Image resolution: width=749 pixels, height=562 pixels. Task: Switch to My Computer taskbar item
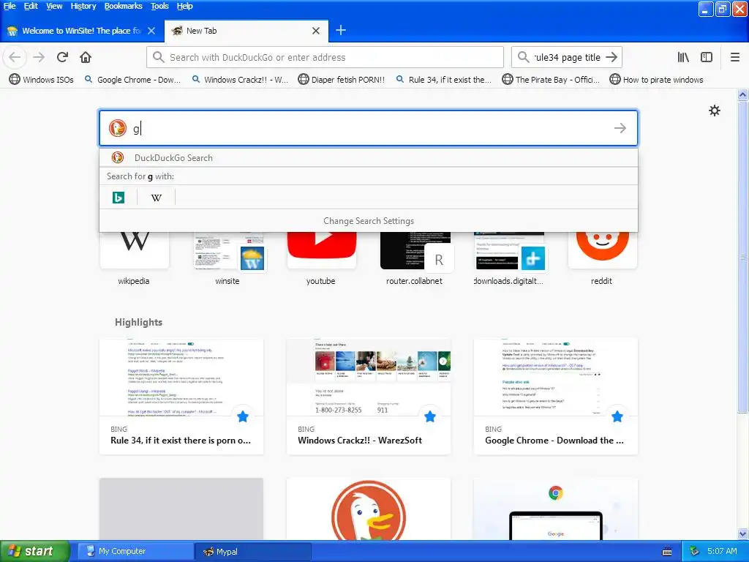pos(135,552)
